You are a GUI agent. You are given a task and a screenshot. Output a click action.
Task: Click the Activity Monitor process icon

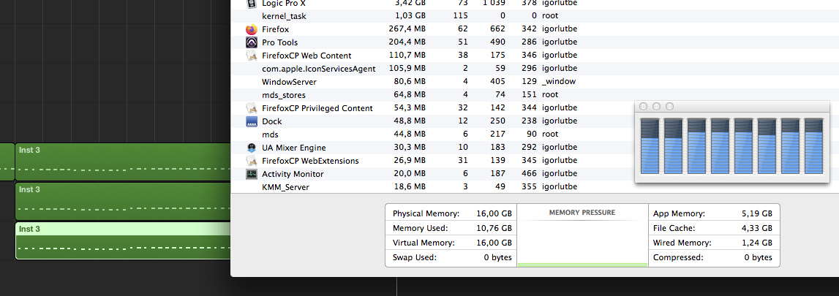(252, 174)
